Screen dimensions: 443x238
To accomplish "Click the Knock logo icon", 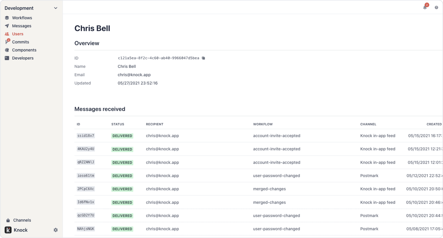I will (x=8, y=230).
